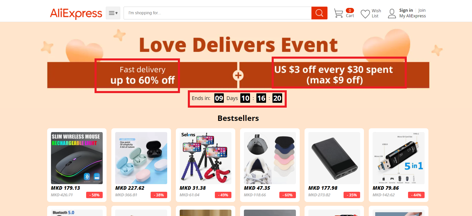Viewport: 472px width, 216px height.
Task: Click the plus icon in the banner
Action: pos(238,75)
